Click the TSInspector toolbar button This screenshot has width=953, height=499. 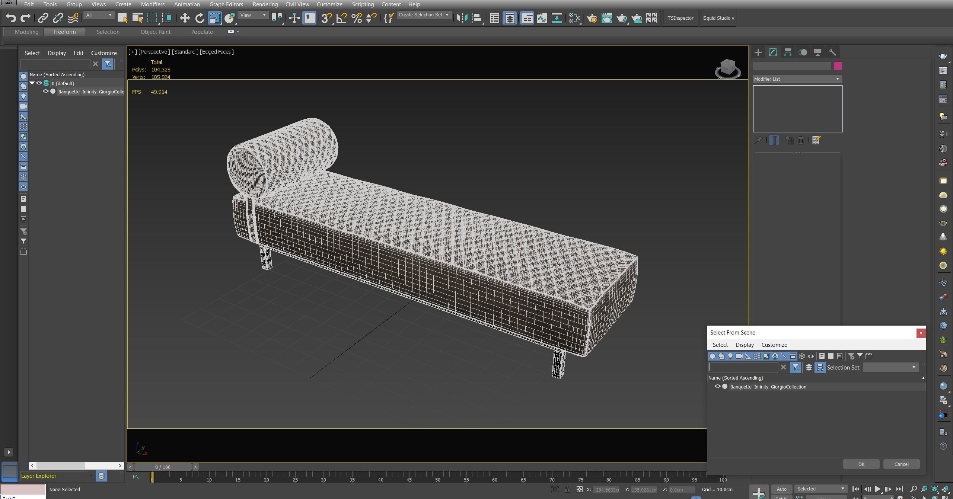[680, 18]
